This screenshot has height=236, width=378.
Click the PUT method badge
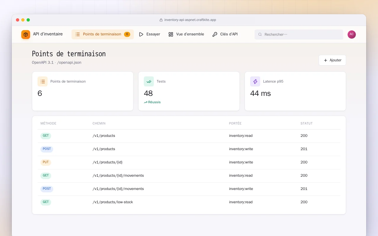46,163
